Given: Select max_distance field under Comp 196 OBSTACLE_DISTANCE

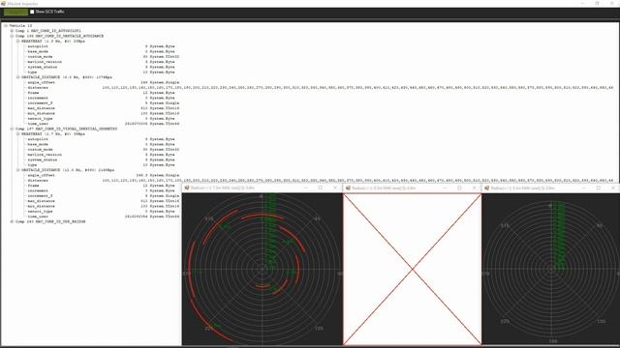Looking at the screenshot, I should (104, 108).
